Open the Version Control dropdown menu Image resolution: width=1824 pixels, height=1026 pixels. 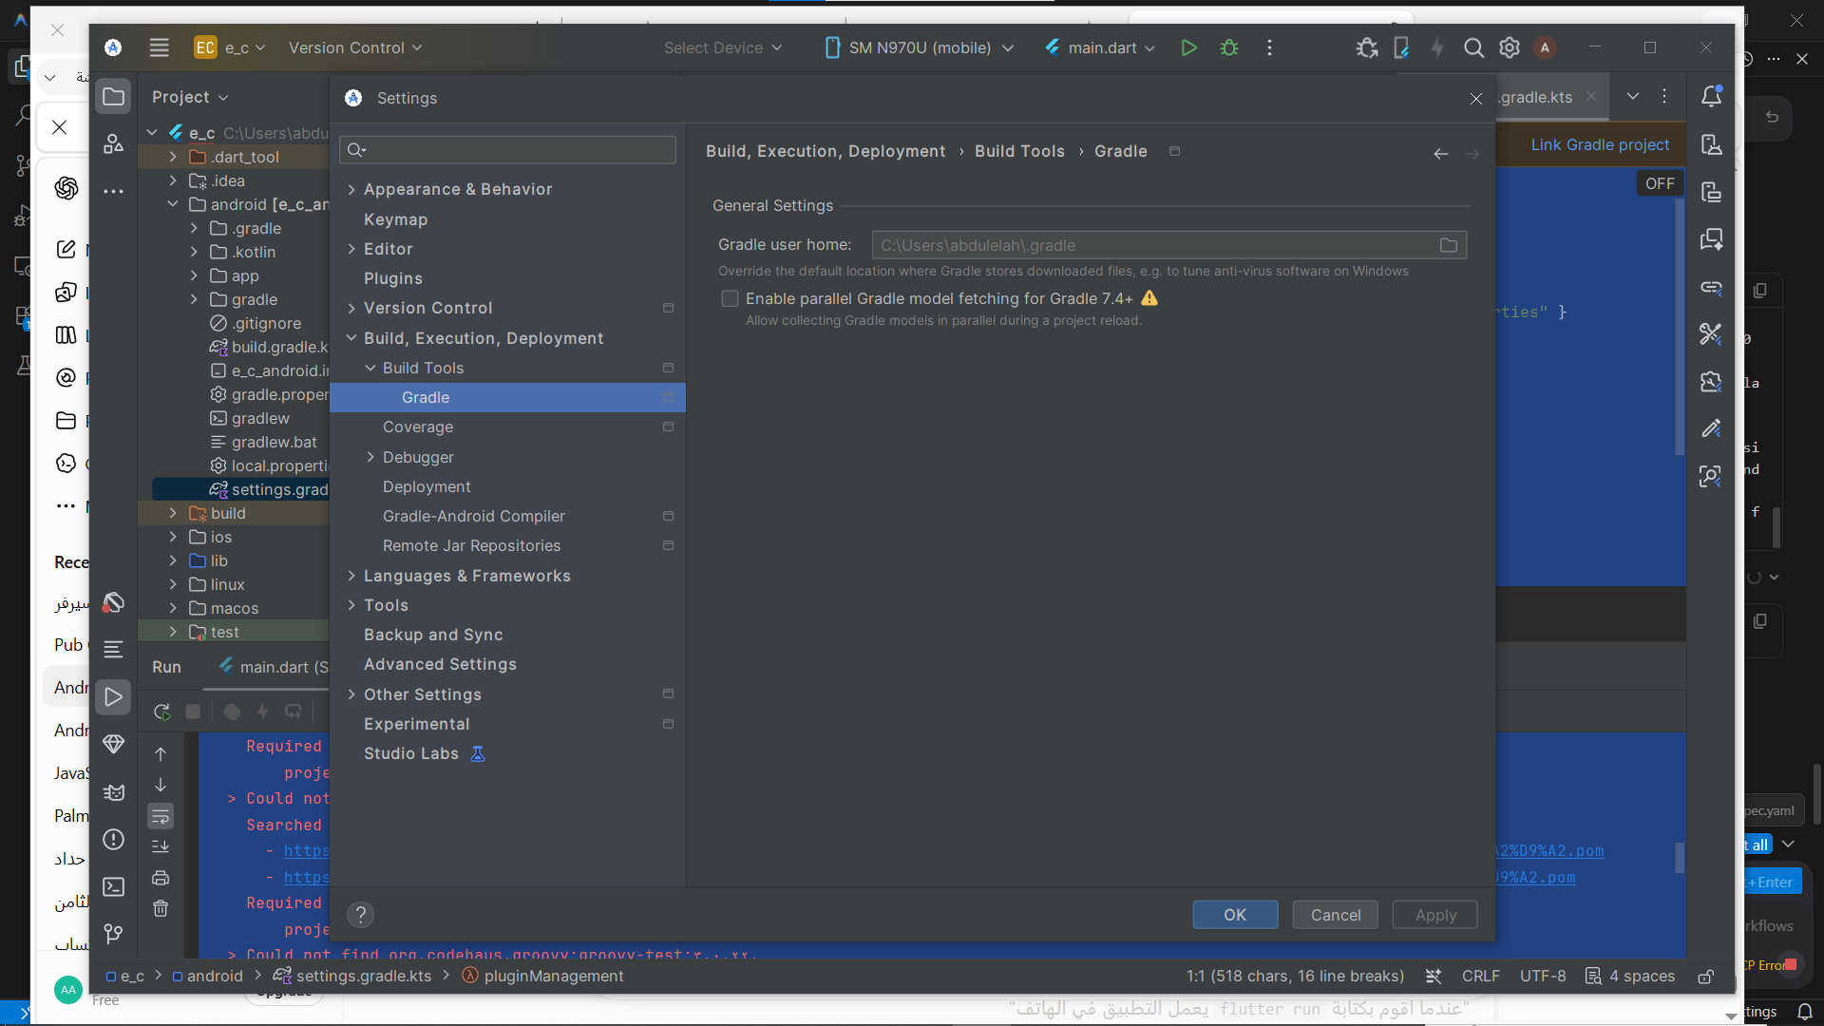click(355, 47)
